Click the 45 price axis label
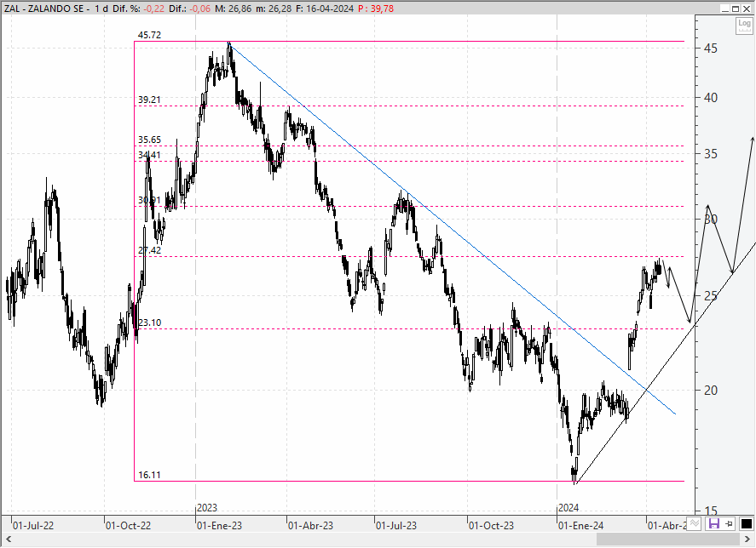The image size is (756, 548). coord(711,49)
